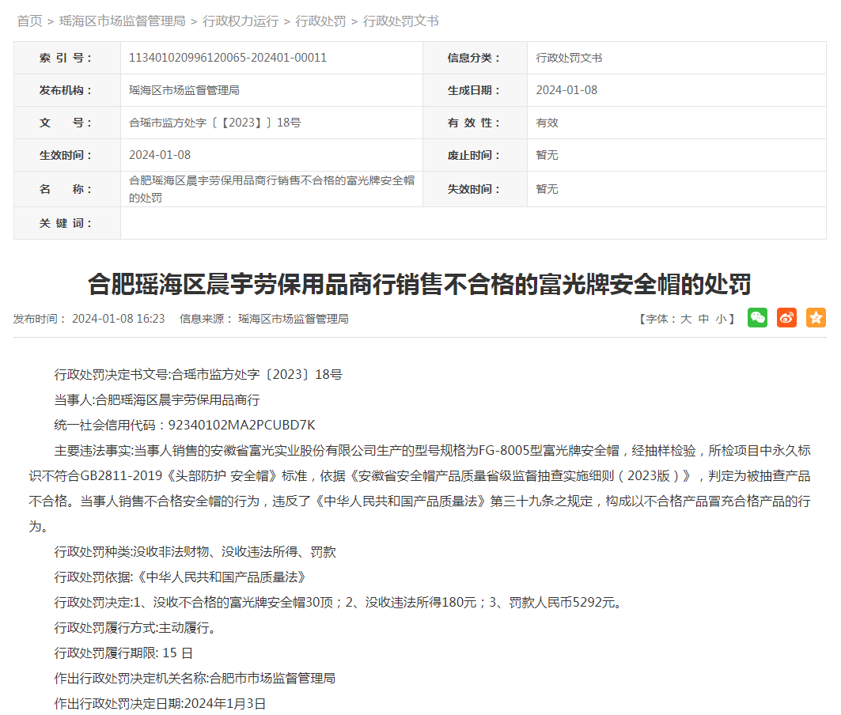The height and width of the screenshot is (715, 841).
Task: Click the line 当事人:合肥瑶海区晨宇劳保用品商行
Action: pos(157,400)
